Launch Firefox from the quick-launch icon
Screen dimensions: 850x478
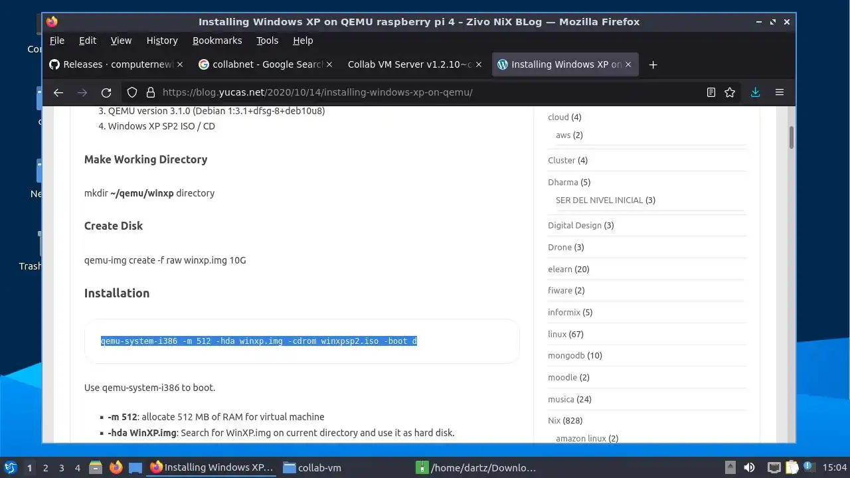pyautogui.click(x=116, y=467)
